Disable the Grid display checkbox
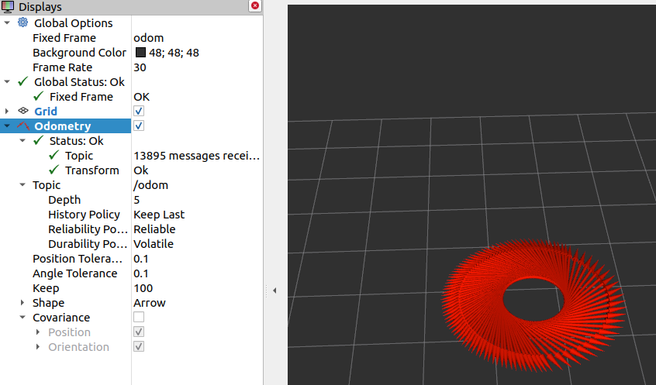The image size is (656, 385). (x=139, y=112)
